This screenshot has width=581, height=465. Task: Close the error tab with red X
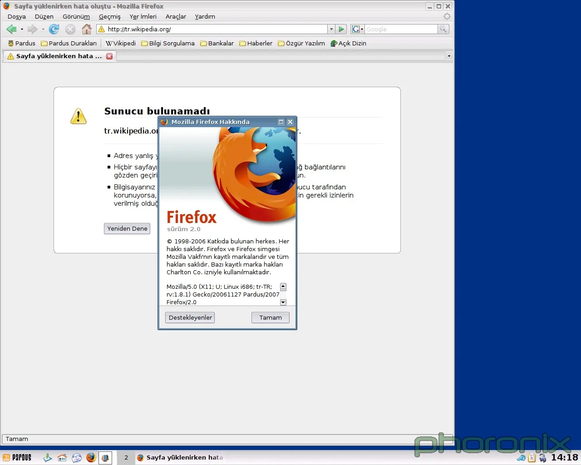(x=109, y=56)
